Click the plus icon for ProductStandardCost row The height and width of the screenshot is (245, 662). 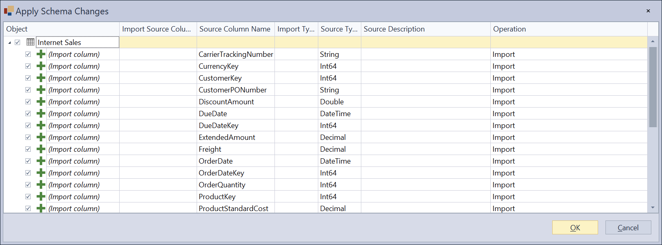[41, 208]
